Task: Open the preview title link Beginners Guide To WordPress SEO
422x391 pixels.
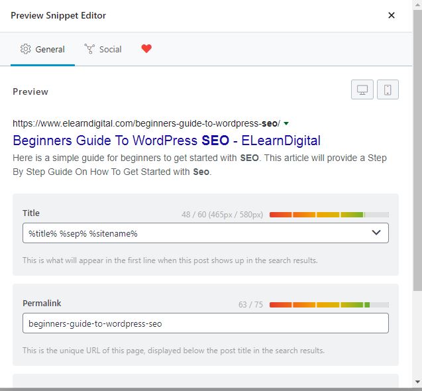Action: (x=166, y=140)
